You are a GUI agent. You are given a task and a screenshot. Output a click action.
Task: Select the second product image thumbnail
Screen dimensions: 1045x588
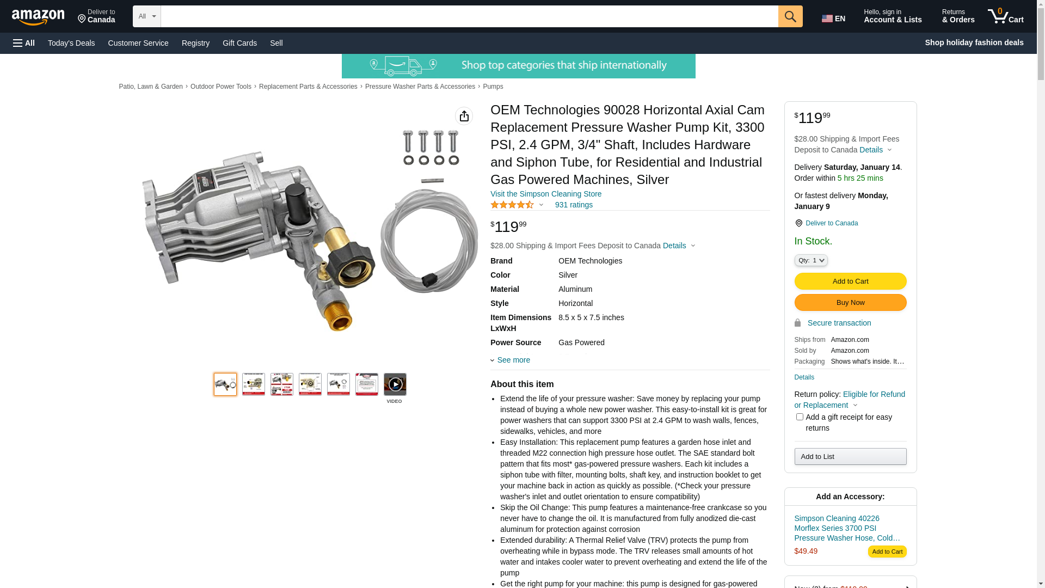(254, 384)
